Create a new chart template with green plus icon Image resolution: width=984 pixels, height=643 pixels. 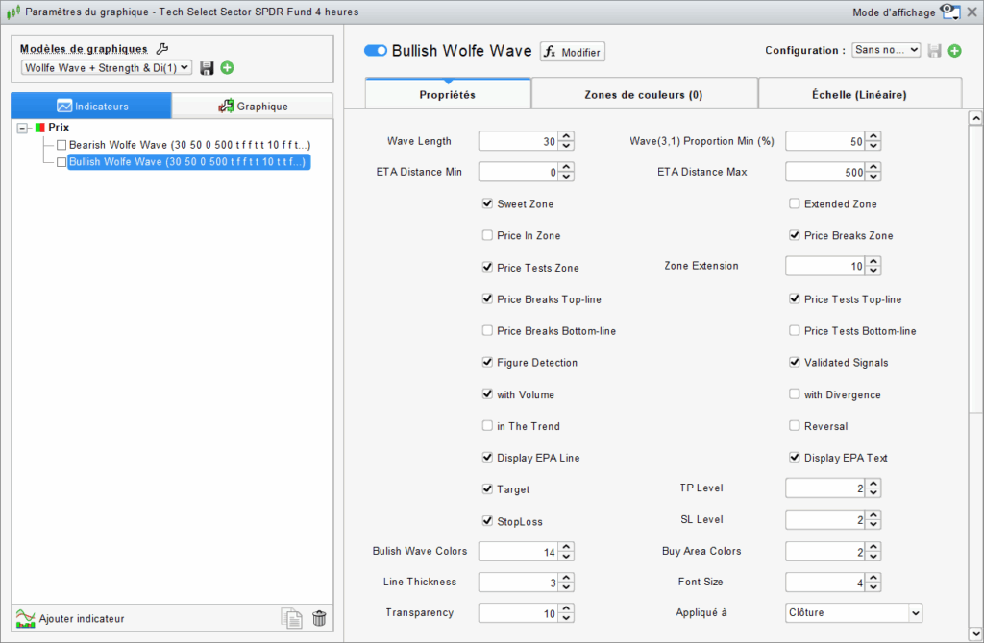[227, 68]
